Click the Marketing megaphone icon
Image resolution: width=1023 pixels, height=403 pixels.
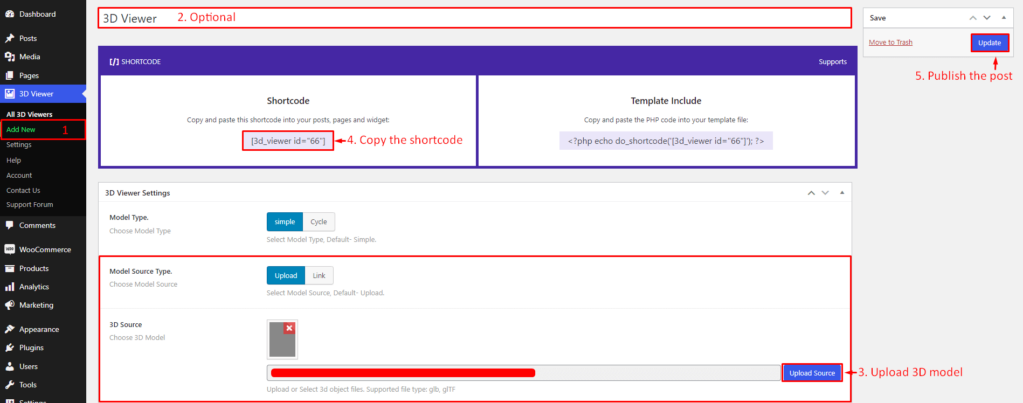pyautogui.click(x=9, y=305)
